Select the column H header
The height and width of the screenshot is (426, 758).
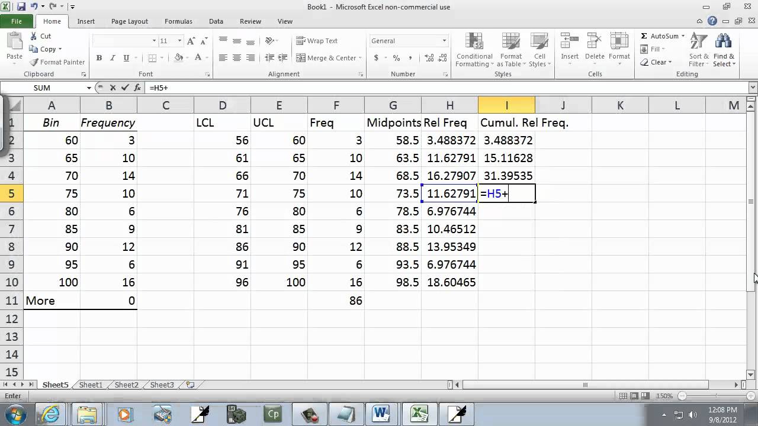click(x=449, y=105)
